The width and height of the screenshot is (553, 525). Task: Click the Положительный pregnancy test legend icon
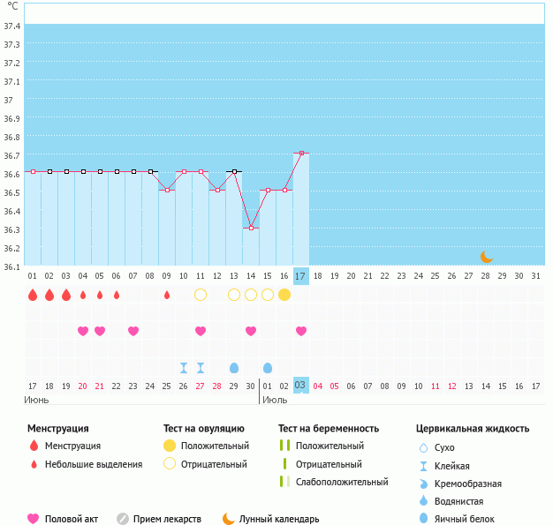[x=284, y=446]
